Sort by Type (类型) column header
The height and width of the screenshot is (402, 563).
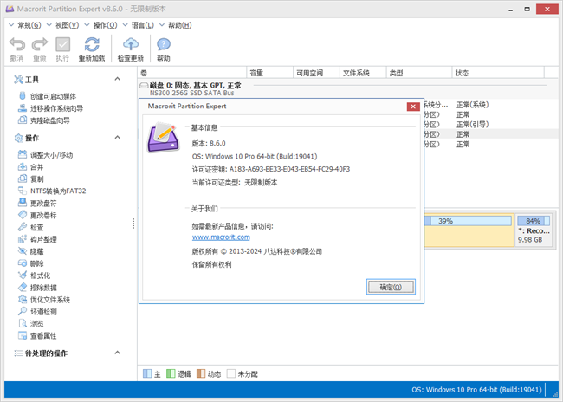coord(419,73)
